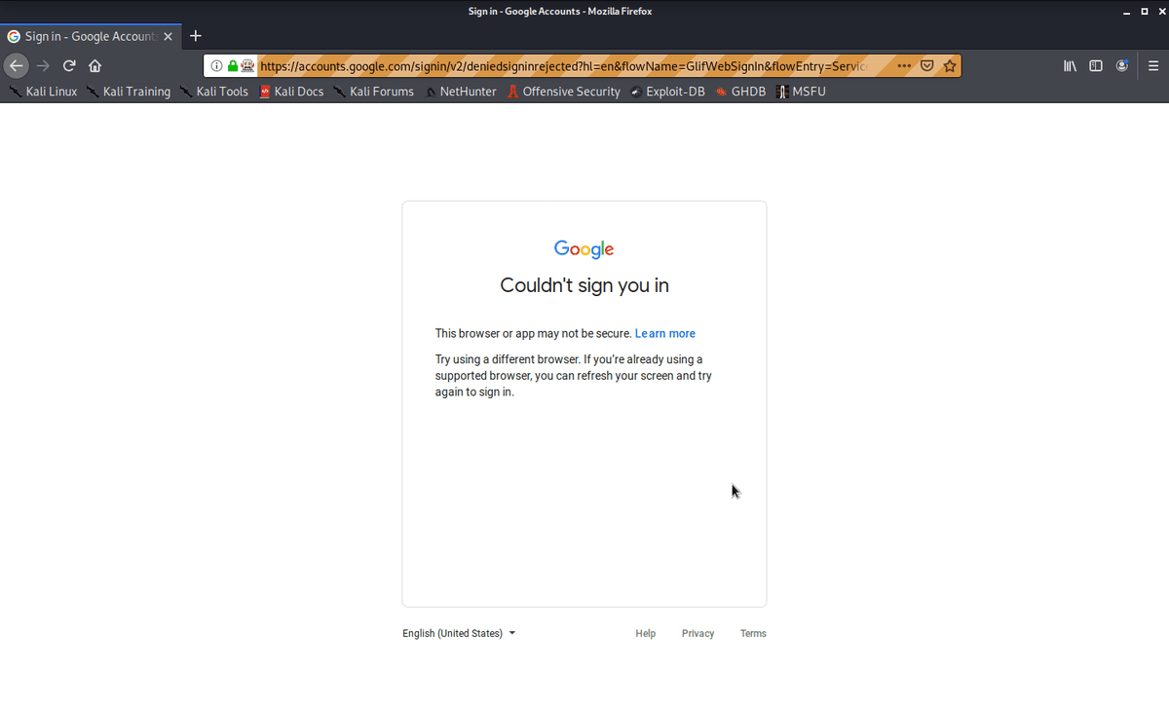1169x705 pixels.
Task: Minimize the Firefox window
Action: click(1128, 12)
